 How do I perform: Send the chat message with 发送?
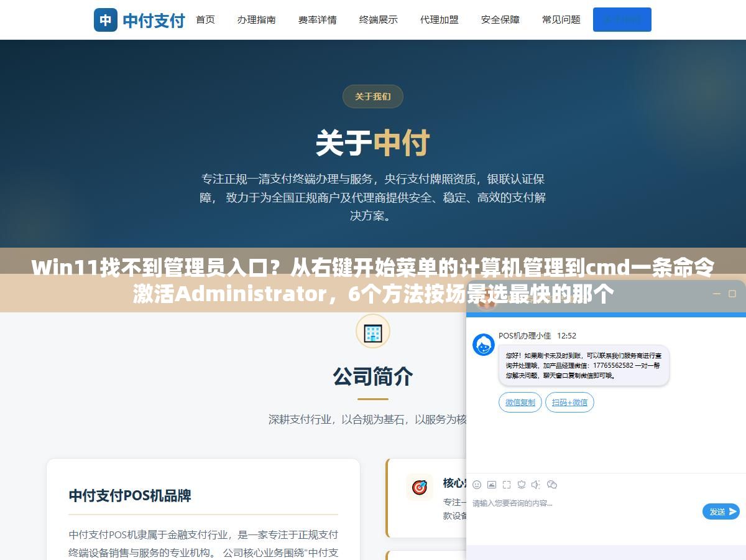pyautogui.click(x=721, y=511)
